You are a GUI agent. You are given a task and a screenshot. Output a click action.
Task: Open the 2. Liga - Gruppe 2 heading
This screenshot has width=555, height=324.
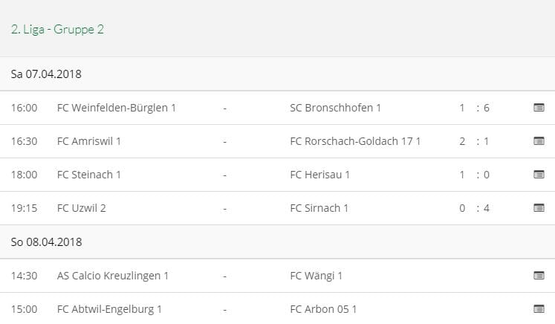[x=57, y=30]
